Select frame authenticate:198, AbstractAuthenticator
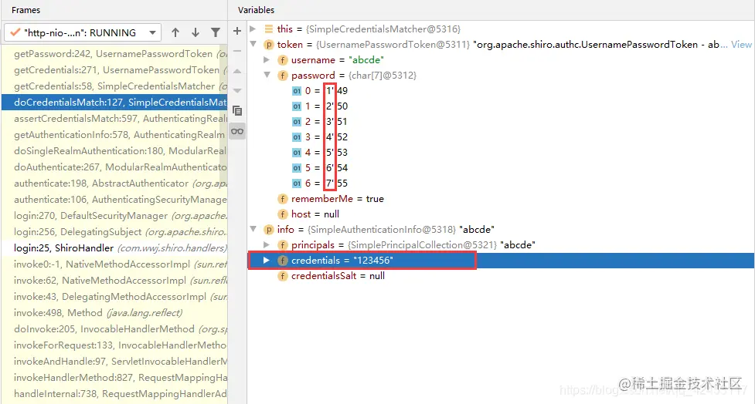The width and height of the screenshot is (755, 404). pos(114,183)
